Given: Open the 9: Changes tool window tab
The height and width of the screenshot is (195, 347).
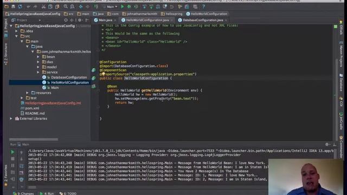Looking at the screenshot, I should click(23, 193).
